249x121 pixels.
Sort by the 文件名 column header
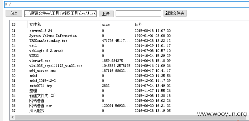point(35,24)
